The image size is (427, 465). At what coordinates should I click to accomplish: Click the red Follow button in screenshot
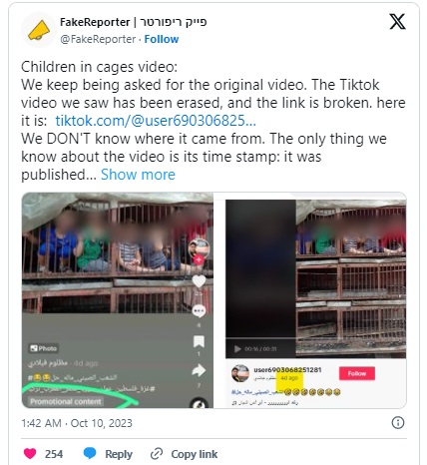pos(357,373)
